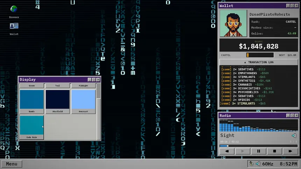Choose the Midnight wallpaper option

coord(83,86)
